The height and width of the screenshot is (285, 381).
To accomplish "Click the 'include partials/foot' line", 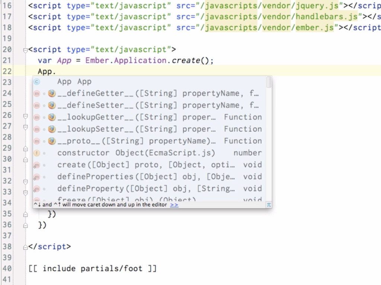I will (x=92, y=269).
